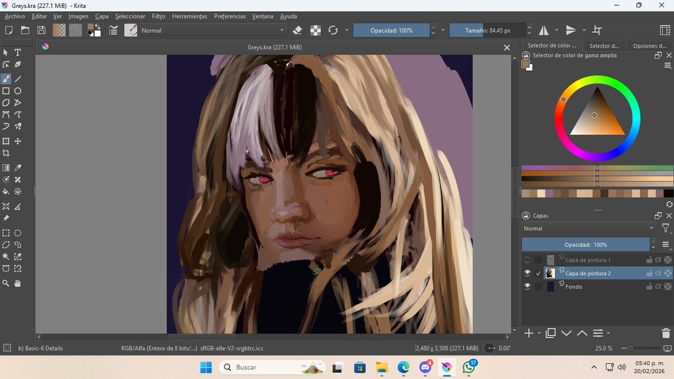Viewport: 674px width, 379px height.
Task: Hide the Capa de pintura 2 layer
Action: (527, 273)
